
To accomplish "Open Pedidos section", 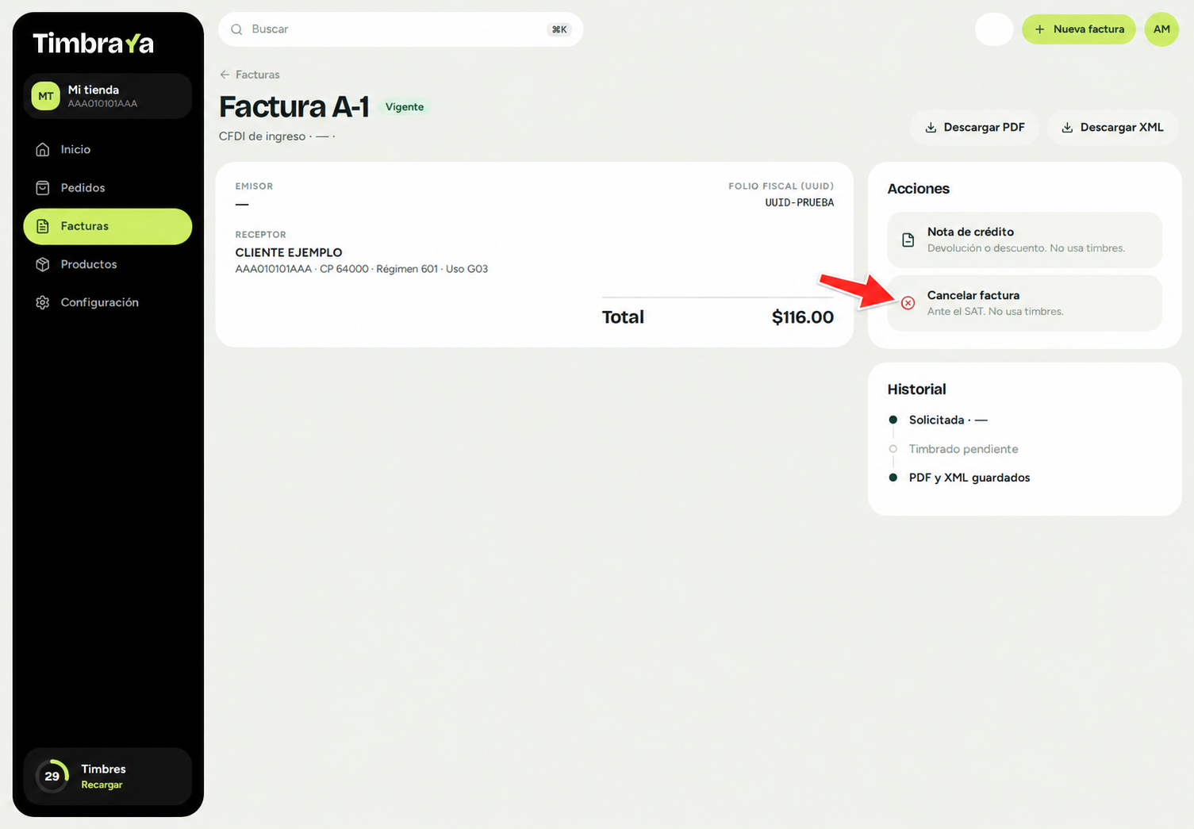I will pos(108,187).
